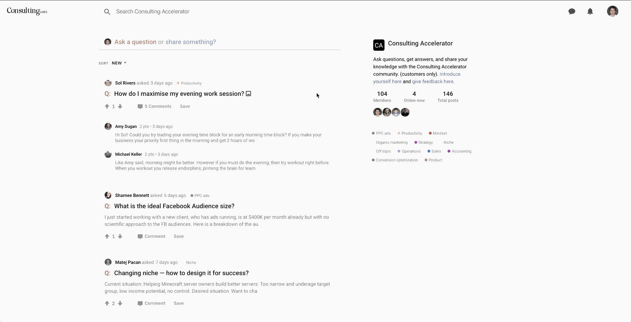Click the search magnifier icon
Screen dimensions: 631x322
[x=107, y=11]
